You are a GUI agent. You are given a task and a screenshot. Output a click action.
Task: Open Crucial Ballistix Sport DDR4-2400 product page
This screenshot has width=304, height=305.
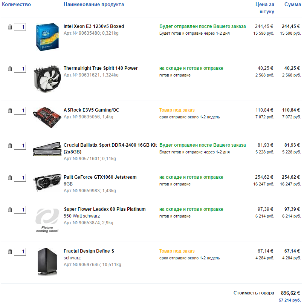[x=110, y=145]
